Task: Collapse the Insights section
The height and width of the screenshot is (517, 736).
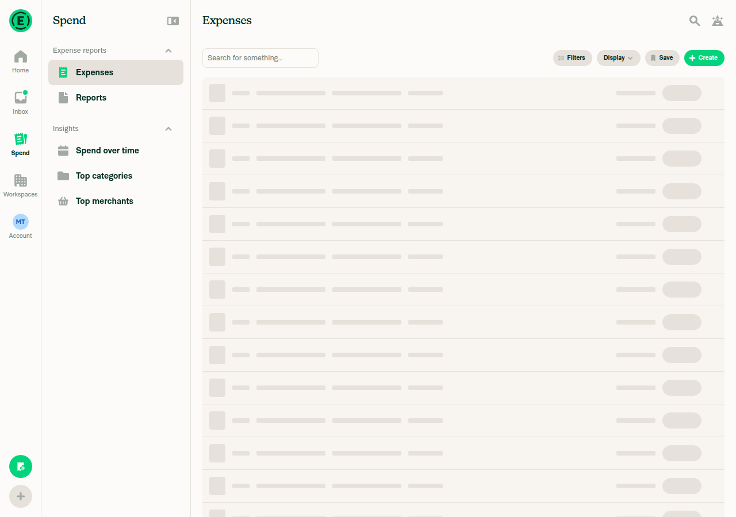Action: click(168, 129)
